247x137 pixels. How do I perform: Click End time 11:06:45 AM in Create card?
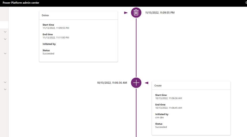tap(168, 108)
